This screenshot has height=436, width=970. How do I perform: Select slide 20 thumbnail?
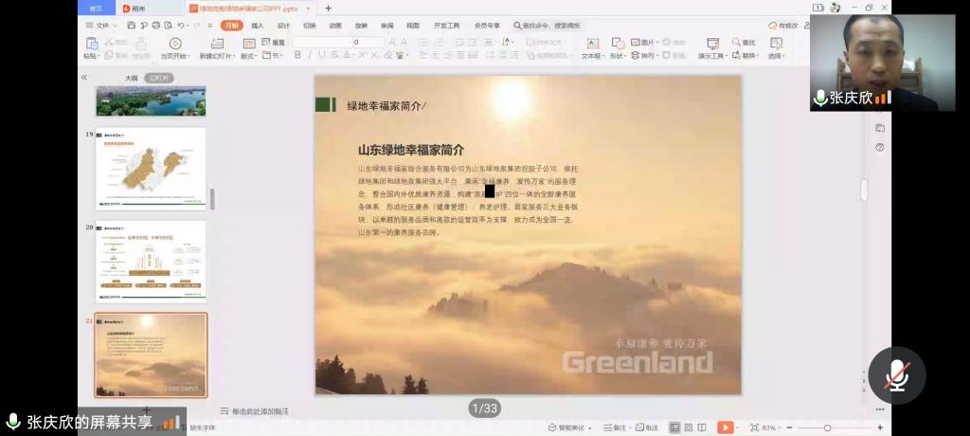click(151, 260)
